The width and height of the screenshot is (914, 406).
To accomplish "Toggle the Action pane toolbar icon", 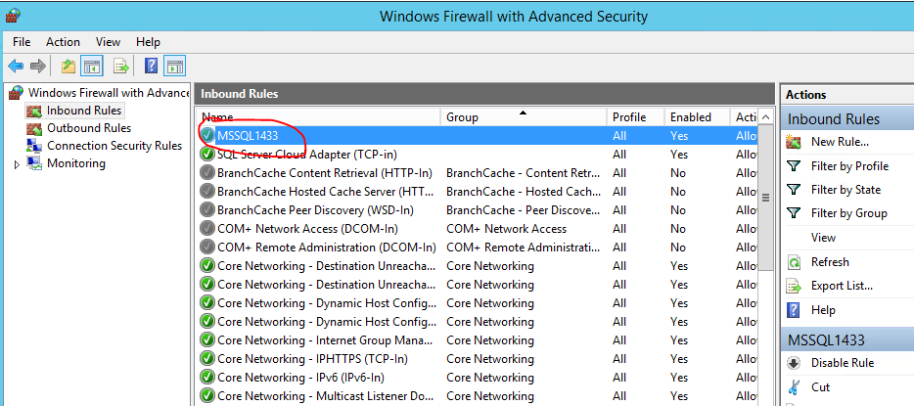I will pos(175,67).
